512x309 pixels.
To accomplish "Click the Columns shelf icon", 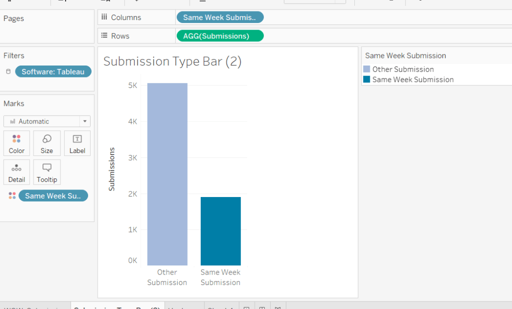I will [x=105, y=17].
